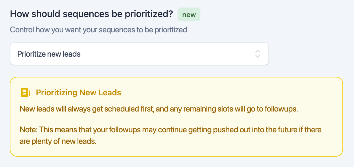Click the up/down chevron in the dropdown
Screen dimensions: 354x167
click(x=258, y=54)
